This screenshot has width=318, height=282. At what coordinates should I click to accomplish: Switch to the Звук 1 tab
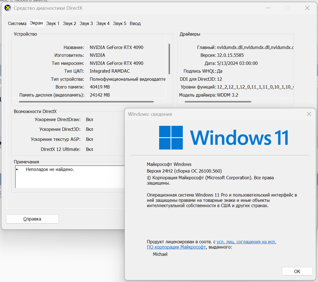53,24
